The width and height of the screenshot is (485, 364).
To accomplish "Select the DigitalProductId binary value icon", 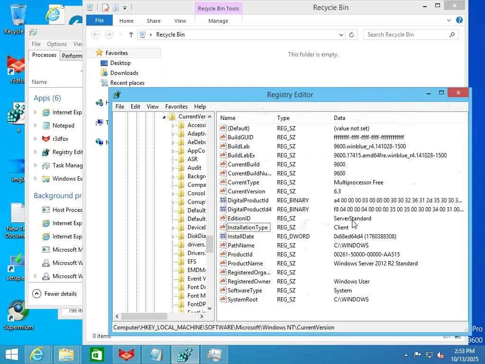I will click(x=223, y=200).
